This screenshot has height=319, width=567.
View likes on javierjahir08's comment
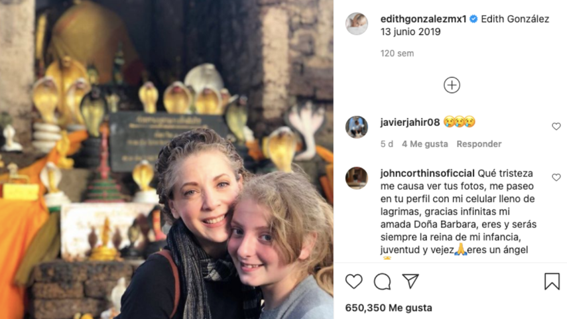(425, 144)
